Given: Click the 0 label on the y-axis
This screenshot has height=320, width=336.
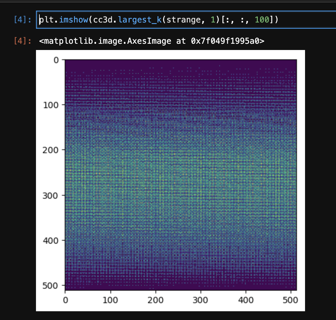Looking at the screenshot, I should pos(56,60).
